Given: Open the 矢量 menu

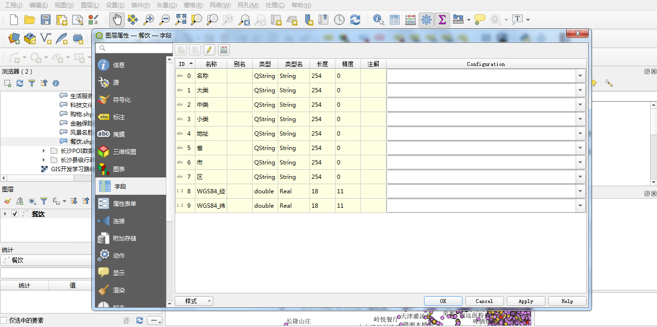Looking at the screenshot, I should click(167, 5).
